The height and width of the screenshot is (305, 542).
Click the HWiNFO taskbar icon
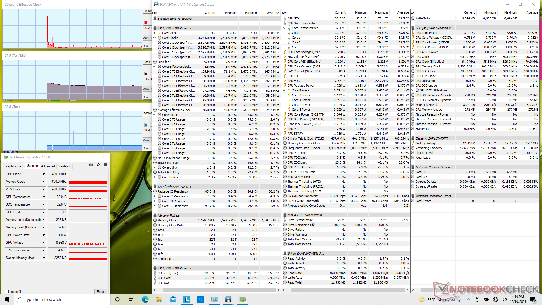228,299
